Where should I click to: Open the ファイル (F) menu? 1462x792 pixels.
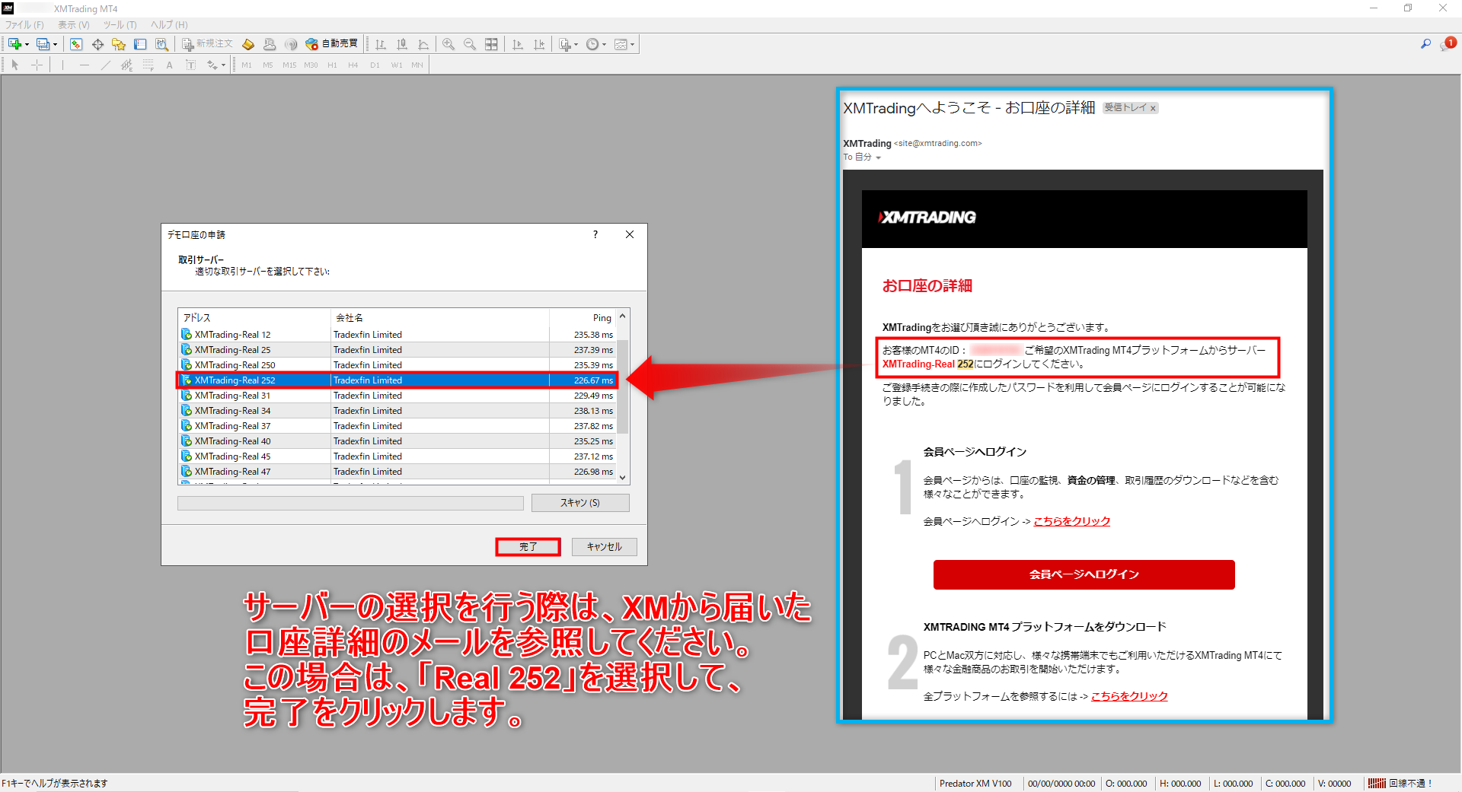24,25
